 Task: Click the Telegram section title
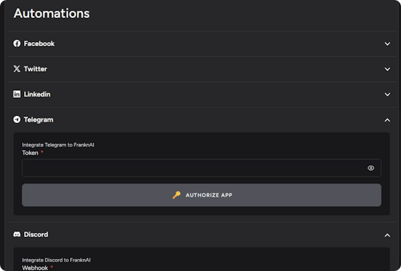pyautogui.click(x=38, y=120)
